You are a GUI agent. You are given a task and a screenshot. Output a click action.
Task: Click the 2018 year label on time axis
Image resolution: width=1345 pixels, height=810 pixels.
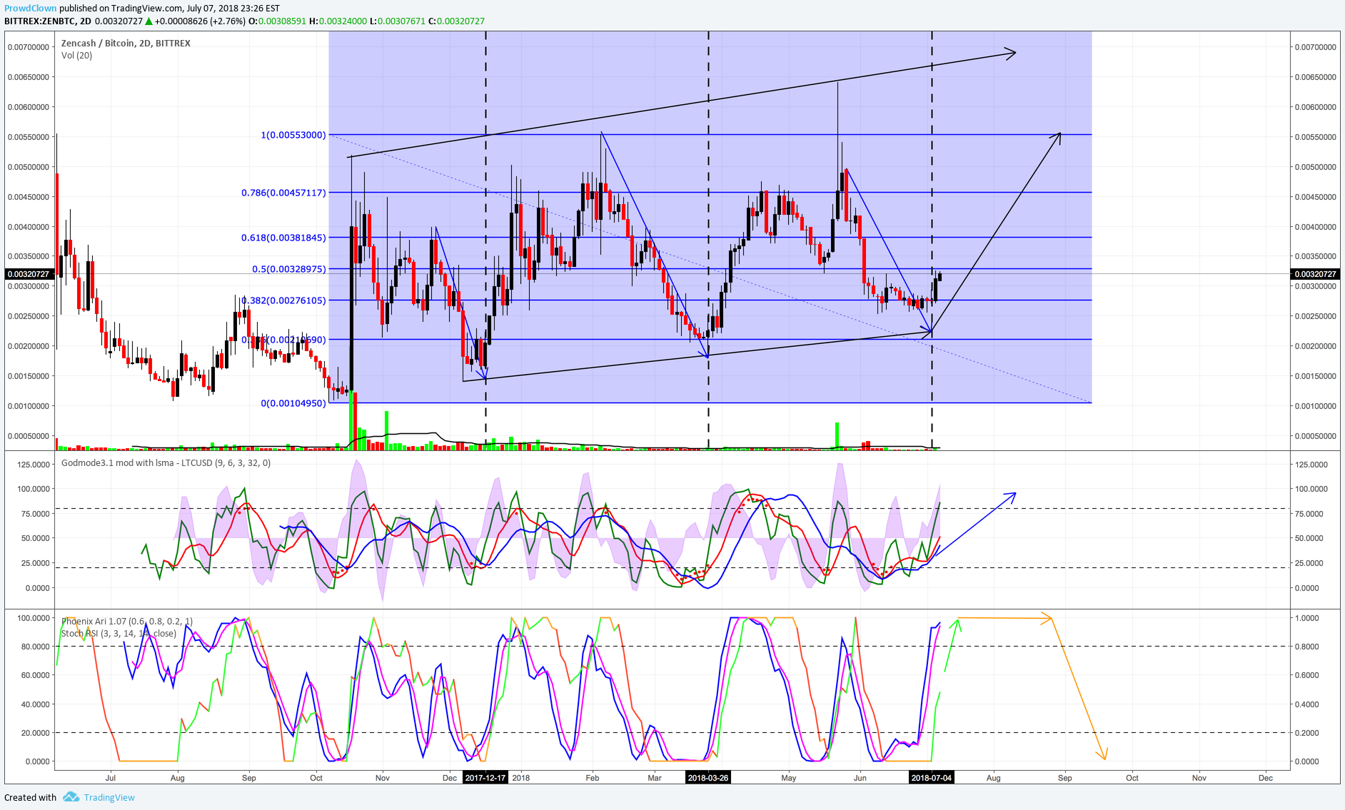521,778
